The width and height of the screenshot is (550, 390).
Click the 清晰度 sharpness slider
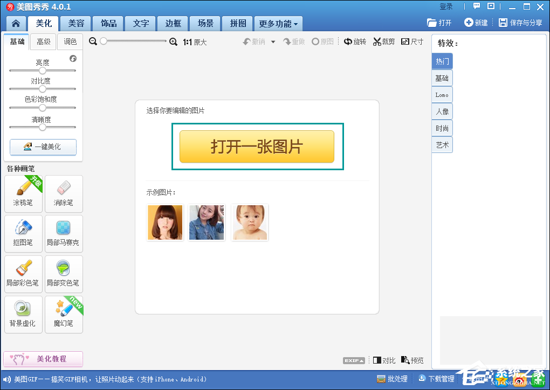pos(43,127)
